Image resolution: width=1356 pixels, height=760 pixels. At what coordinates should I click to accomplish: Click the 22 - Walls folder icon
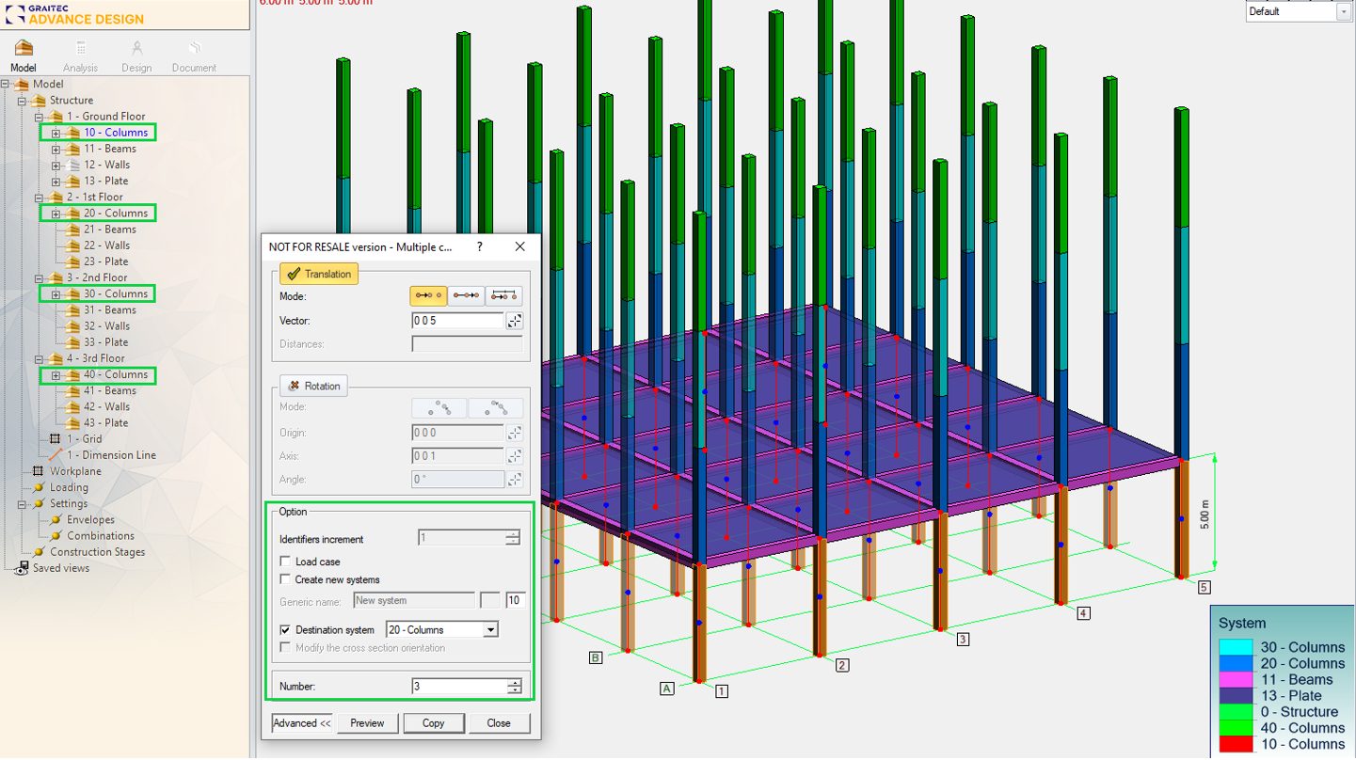click(x=72, y=245)
